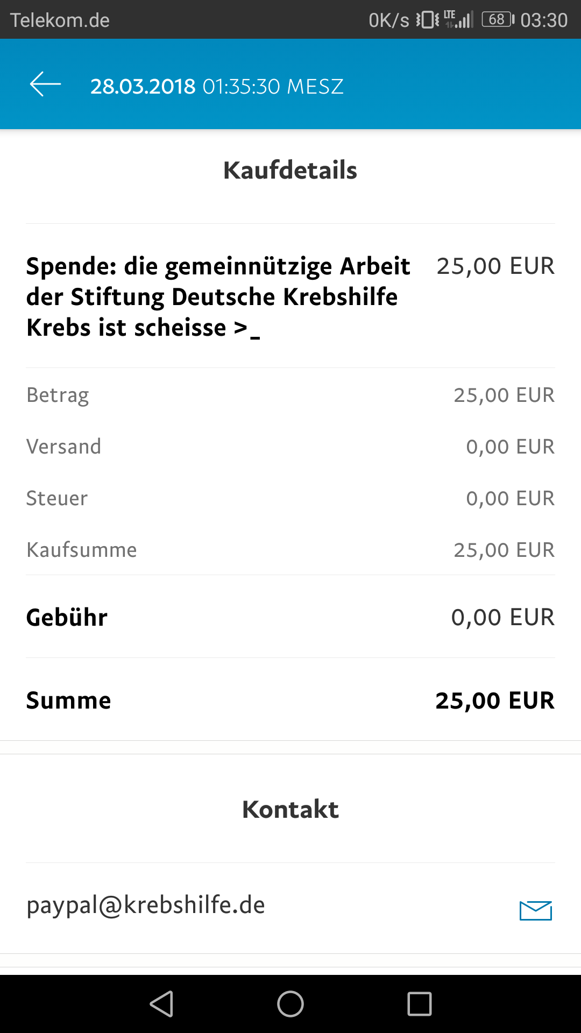Image resolution: width=581 pixels, height=1033 pixels.
Task: Tap the back arrow in header
Action: (45, 85)
